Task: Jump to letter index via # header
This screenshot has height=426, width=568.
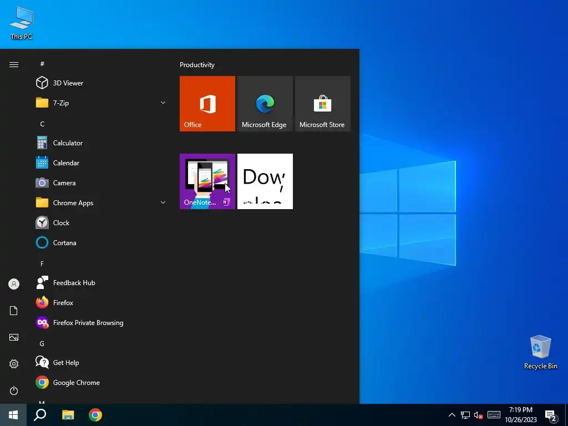Action: pos(42,64)
